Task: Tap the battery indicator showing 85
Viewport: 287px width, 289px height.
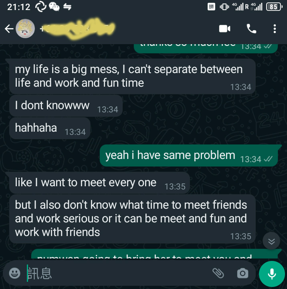Action: click(x=274, y=7)
